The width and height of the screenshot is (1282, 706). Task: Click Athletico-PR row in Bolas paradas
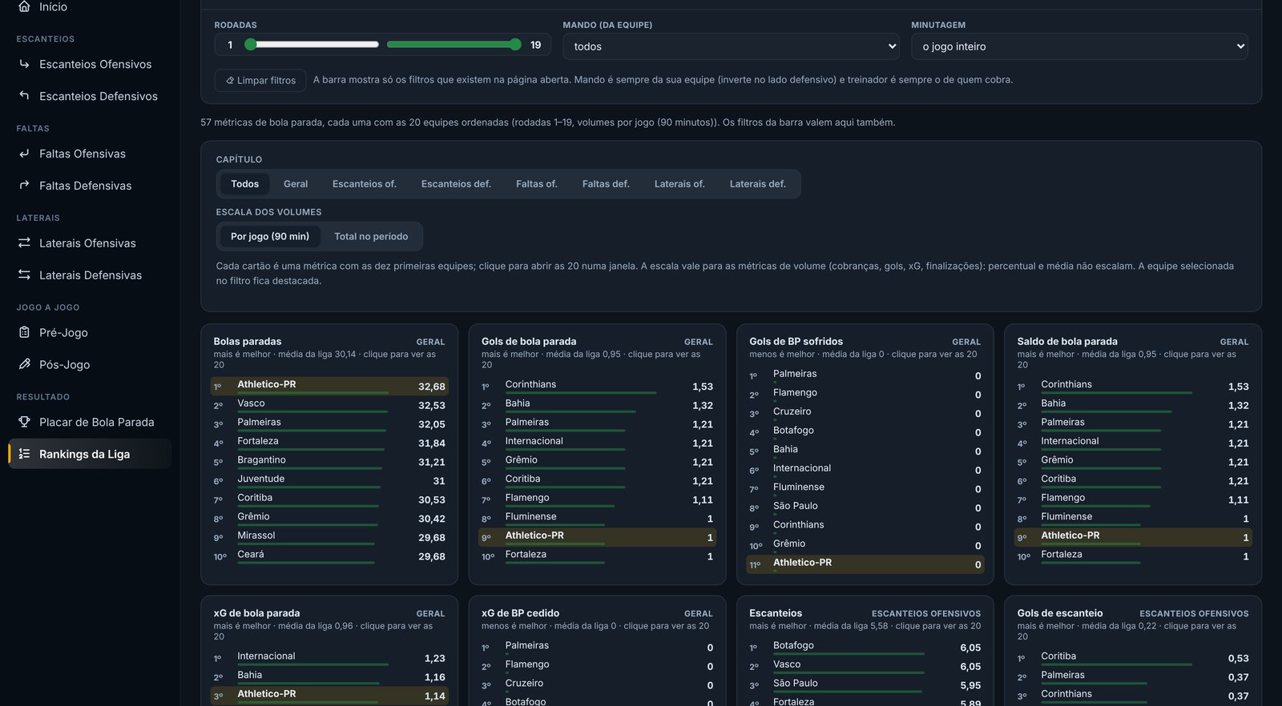click(x=329, y=386)
